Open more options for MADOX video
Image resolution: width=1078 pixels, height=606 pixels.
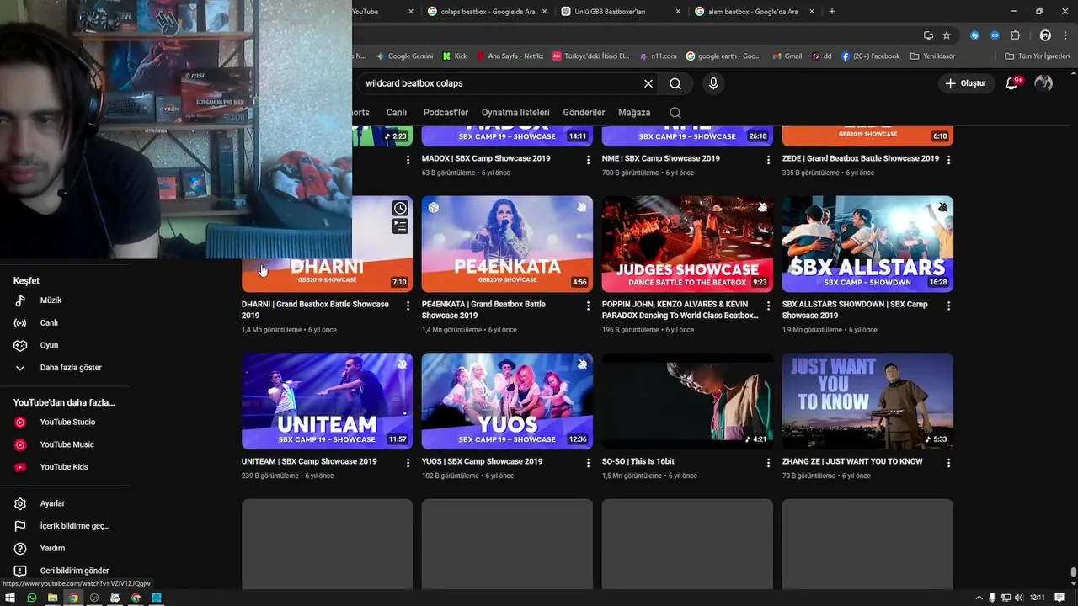588,160
